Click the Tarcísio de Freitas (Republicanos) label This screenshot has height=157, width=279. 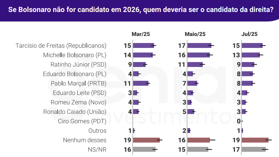click(x=61, y=46)
